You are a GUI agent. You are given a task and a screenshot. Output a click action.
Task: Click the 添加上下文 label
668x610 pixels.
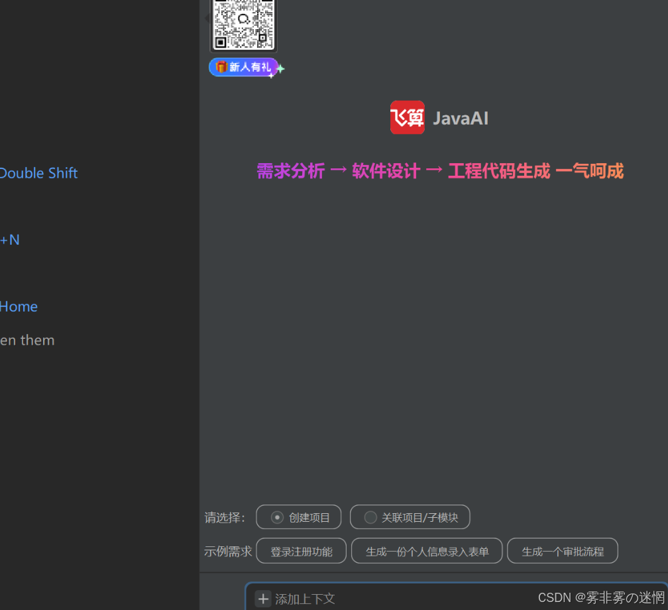click(305, 599)
